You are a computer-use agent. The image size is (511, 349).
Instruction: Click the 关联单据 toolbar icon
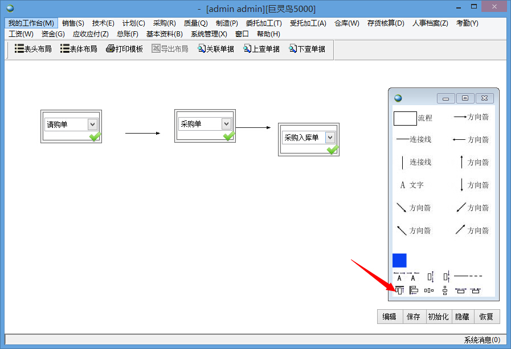coord(215,49)
